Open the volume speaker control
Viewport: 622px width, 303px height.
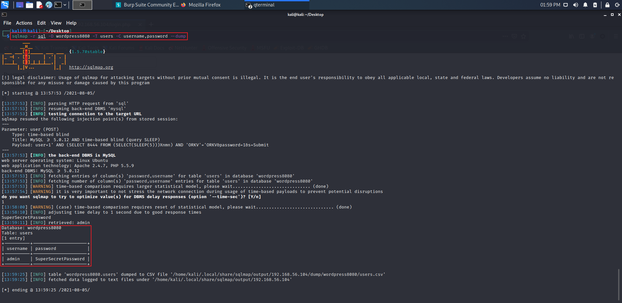pyautogui.click(x=576, y=5)
